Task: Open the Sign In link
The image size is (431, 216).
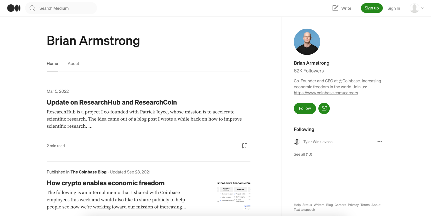Action: [394, 8]
